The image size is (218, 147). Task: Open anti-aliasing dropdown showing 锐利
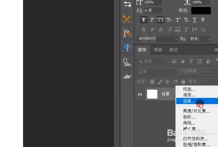point(199,39)
